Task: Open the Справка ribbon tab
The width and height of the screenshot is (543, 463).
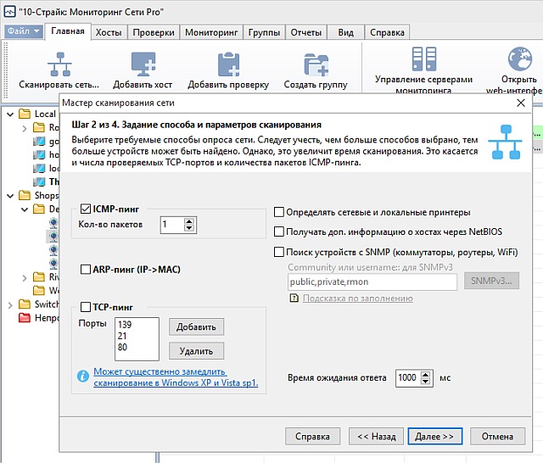Action: pos(387,32)
